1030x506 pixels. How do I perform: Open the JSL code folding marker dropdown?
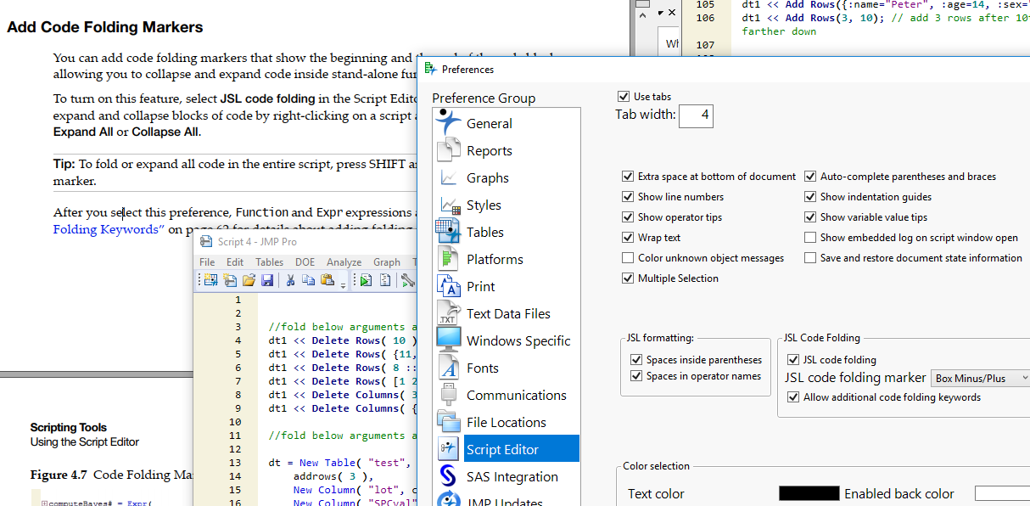980,378
